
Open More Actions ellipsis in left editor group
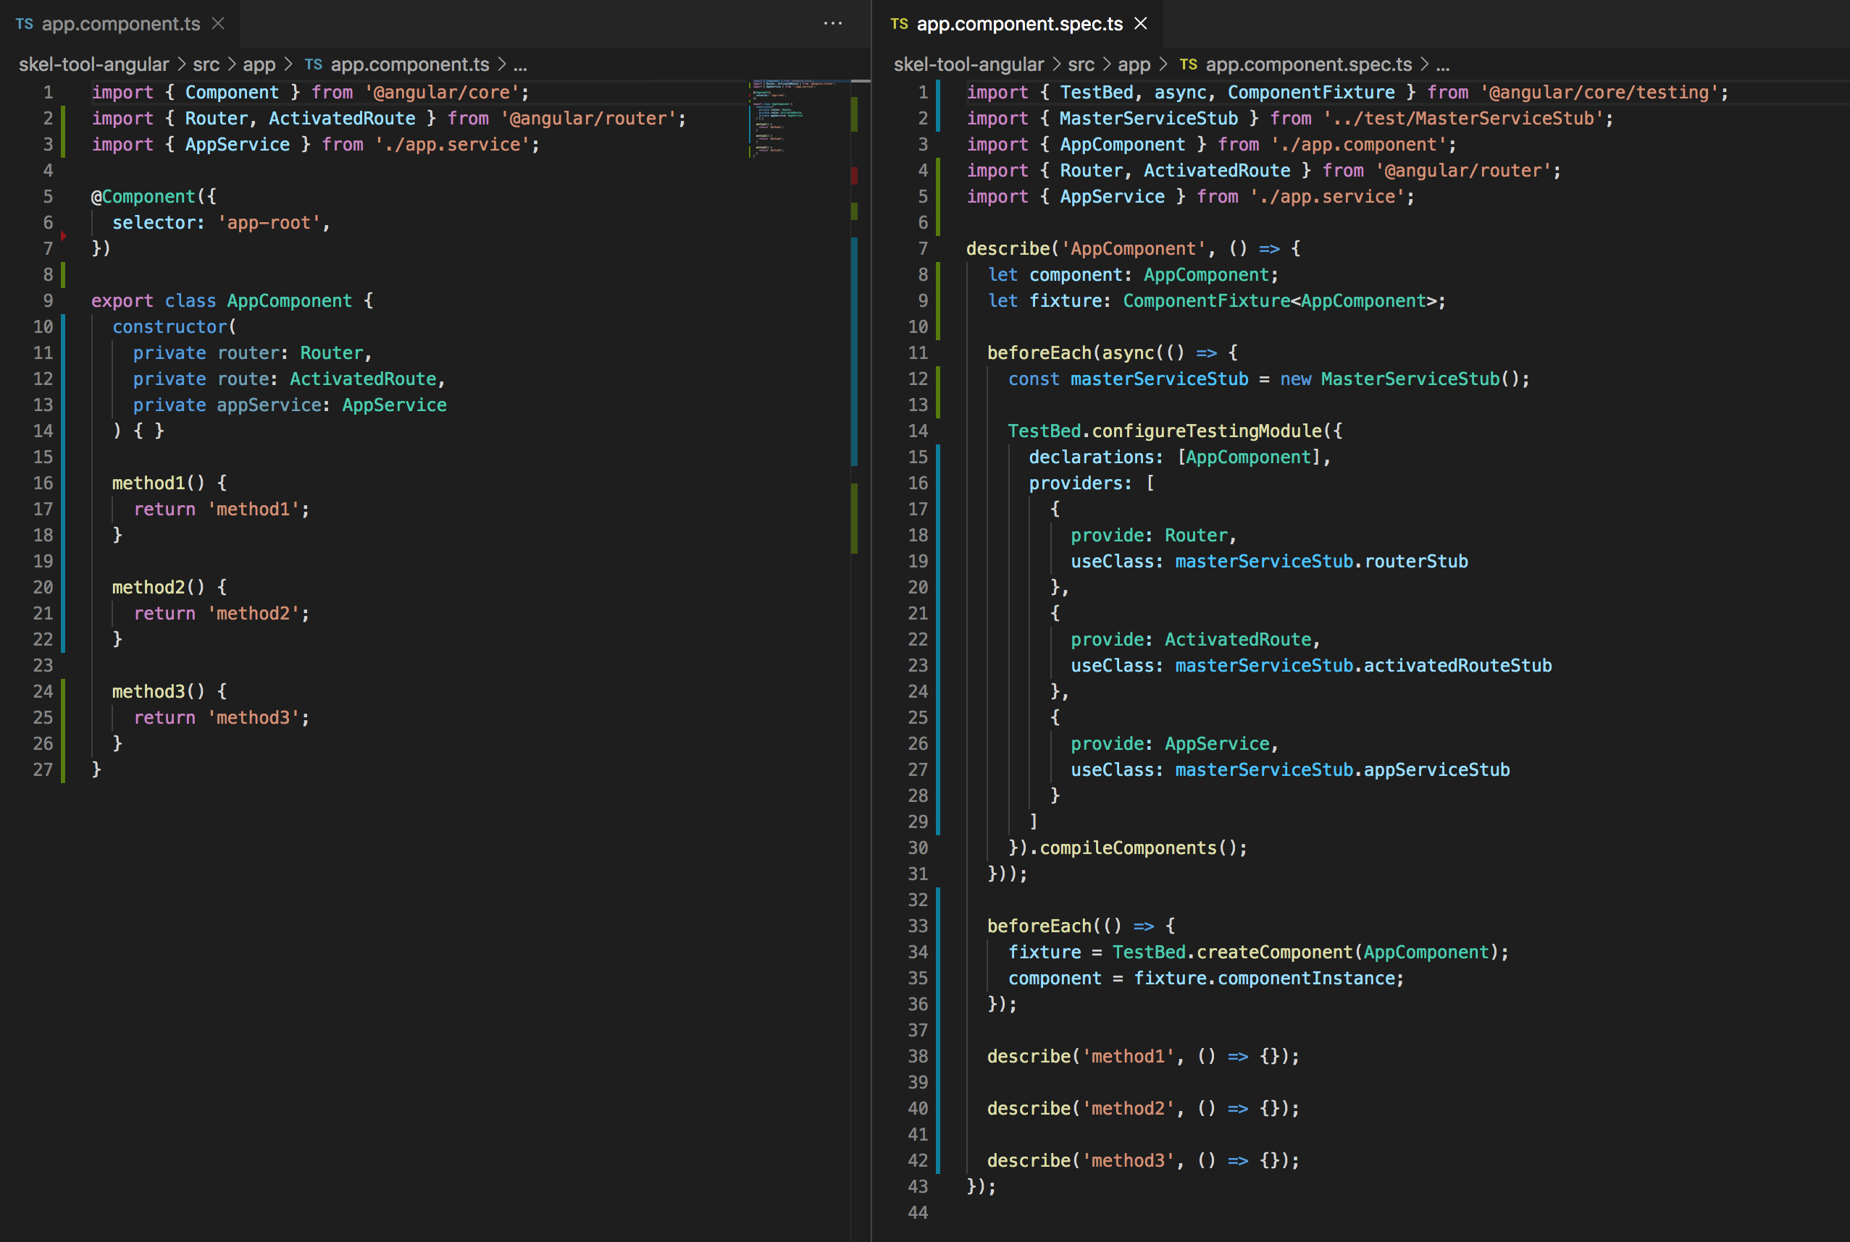[x=832, y=24]
